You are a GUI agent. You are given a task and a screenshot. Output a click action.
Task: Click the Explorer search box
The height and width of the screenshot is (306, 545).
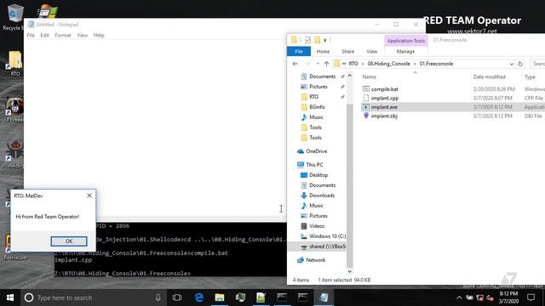point(537,64)
